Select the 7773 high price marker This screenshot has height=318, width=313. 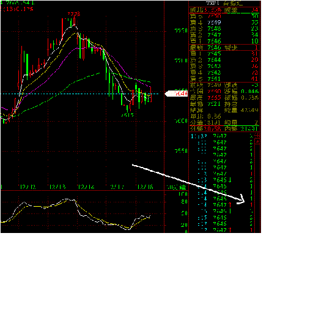pyautogui.click(x=74, y=14)
